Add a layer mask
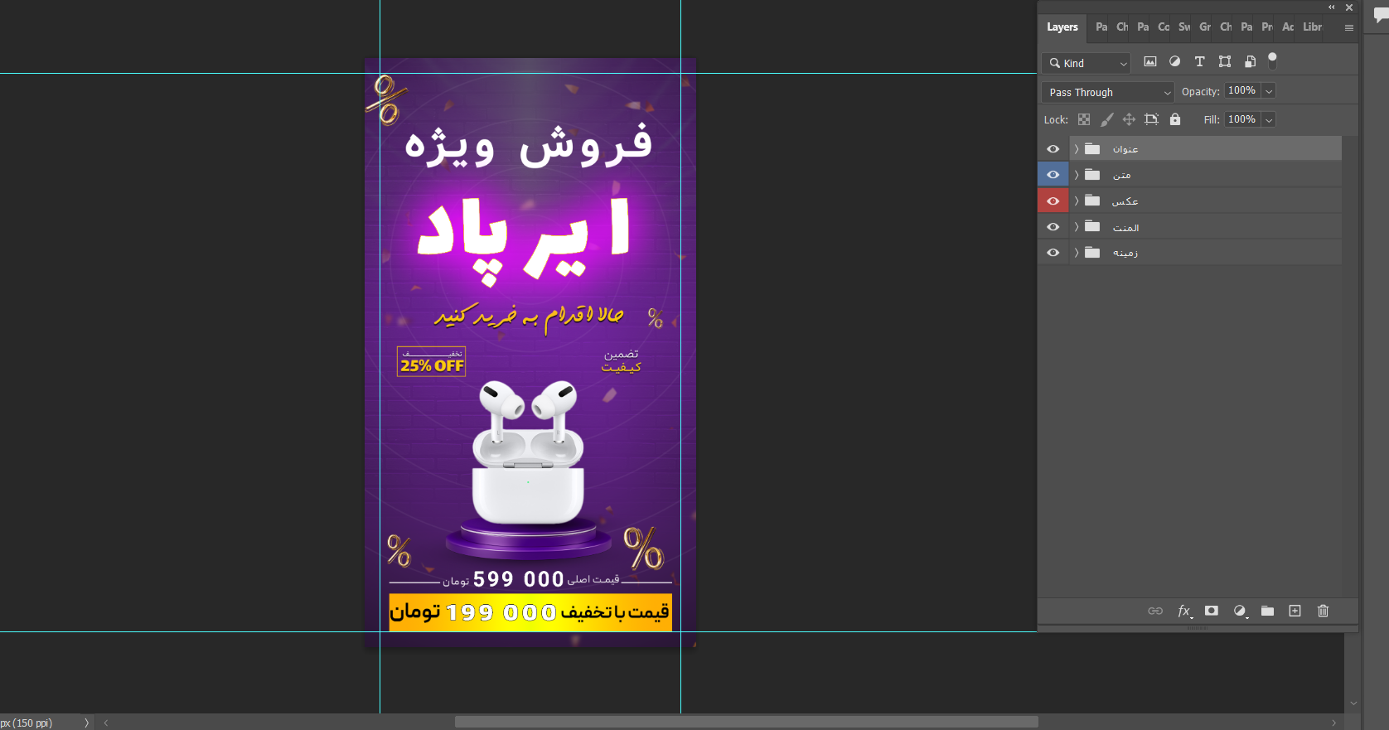 (x=1212, y=611)
